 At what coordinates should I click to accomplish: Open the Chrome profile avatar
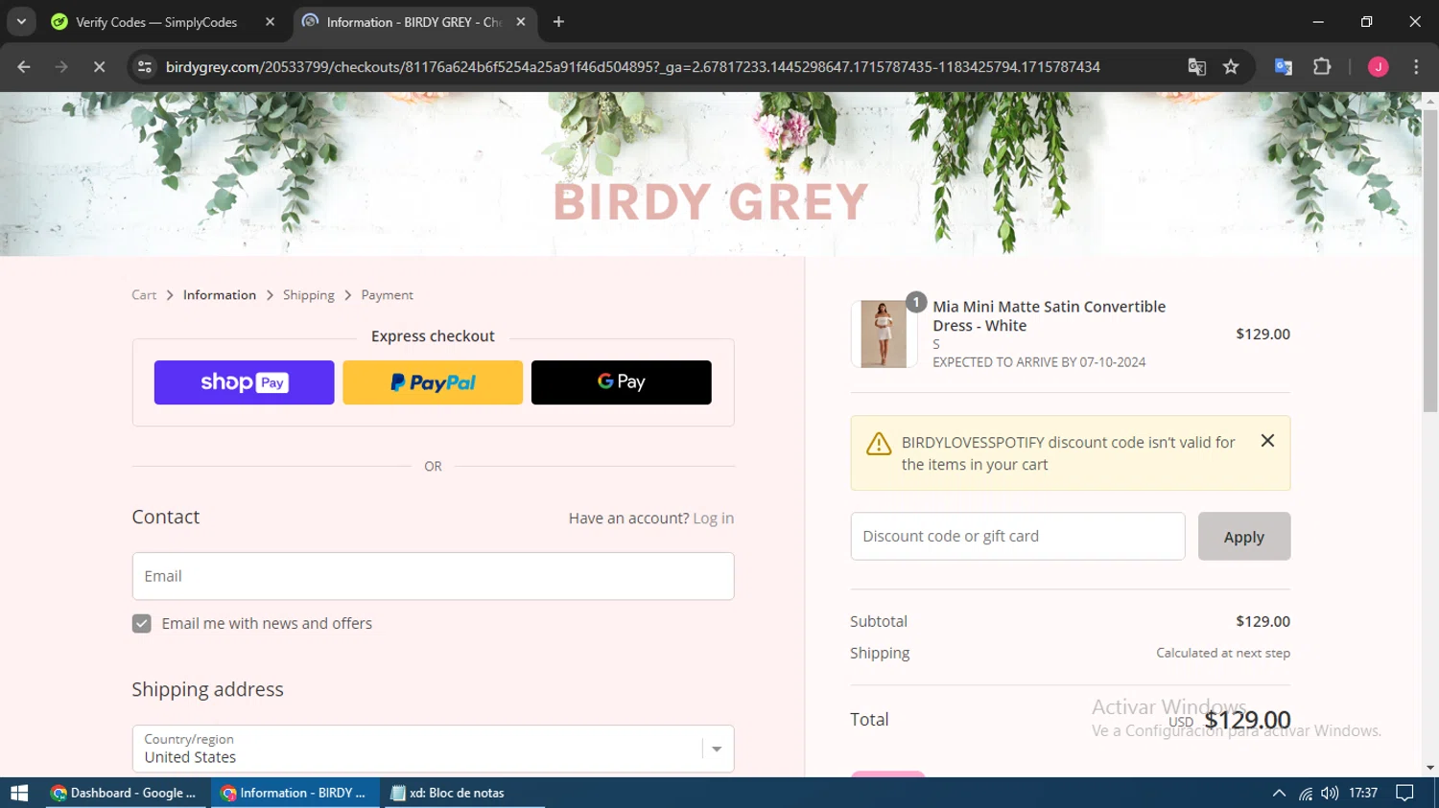click(1379, 67)
